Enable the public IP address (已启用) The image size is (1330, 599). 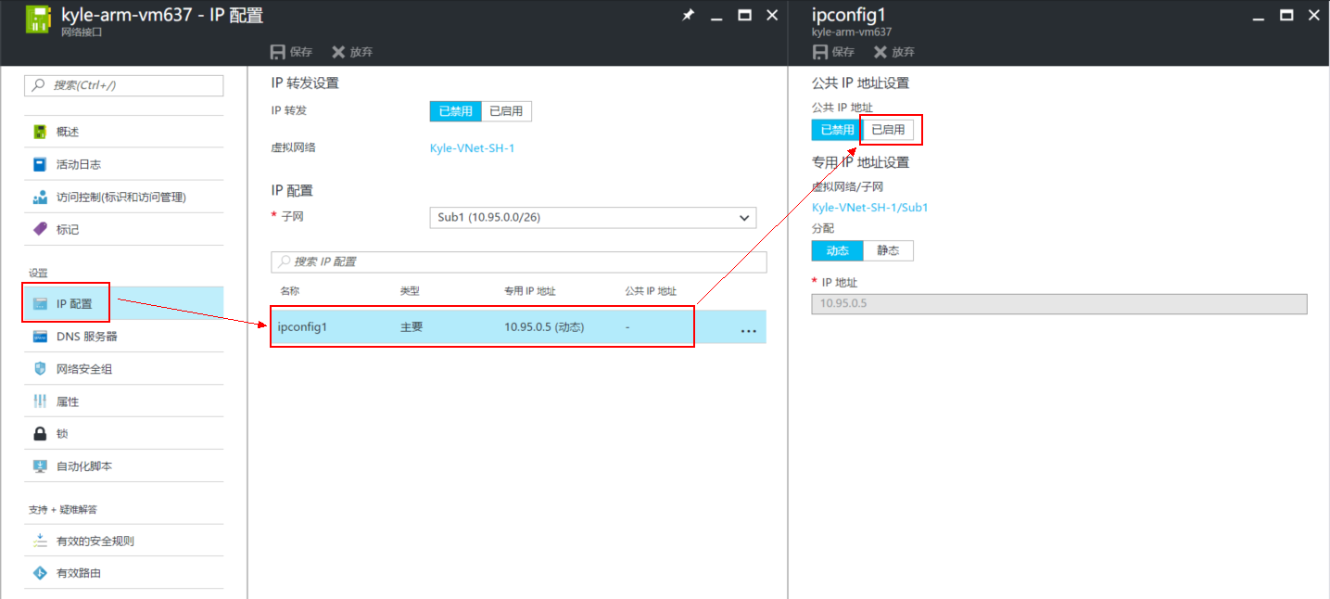click(890, 130)
